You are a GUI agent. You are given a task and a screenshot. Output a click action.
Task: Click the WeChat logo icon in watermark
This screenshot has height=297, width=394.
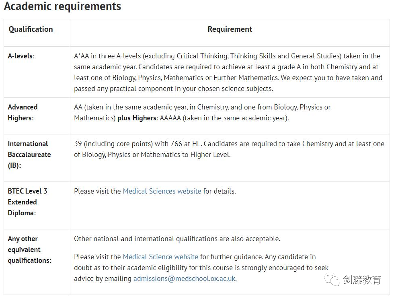332,280
